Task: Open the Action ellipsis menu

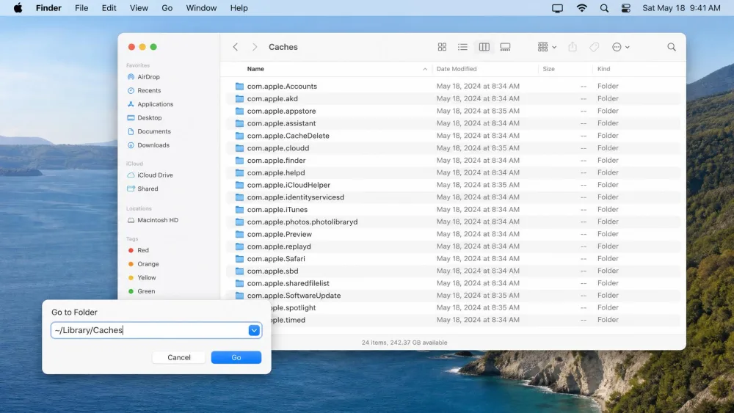Action: click(x=621, y=47)
